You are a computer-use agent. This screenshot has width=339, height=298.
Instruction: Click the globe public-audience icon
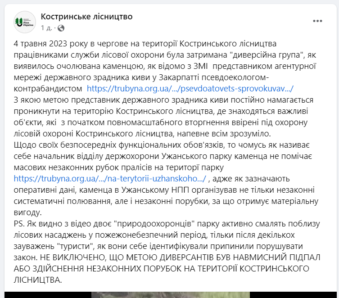(61, 28)
